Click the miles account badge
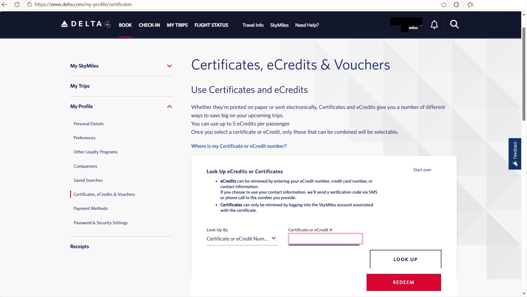527x297 pixels. [x=406, y=25]
